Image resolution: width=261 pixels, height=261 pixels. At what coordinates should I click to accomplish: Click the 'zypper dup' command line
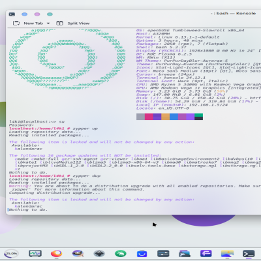point(55,176)
